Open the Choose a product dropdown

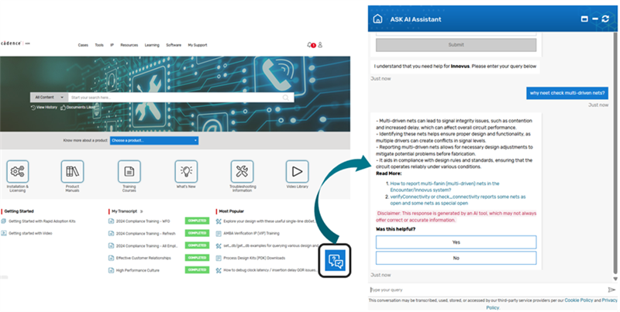point(153,140)
